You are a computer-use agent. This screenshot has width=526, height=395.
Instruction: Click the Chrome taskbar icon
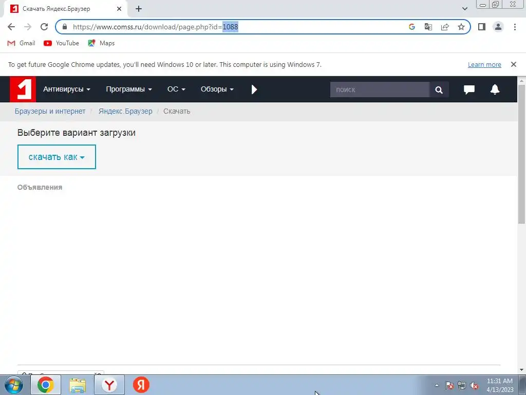point(46,385)
